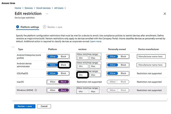The height and width of the screenshot is (114, 171).
Task: Select the Platform settings tab
Action: pyautogui.click(x=28, y=27)
